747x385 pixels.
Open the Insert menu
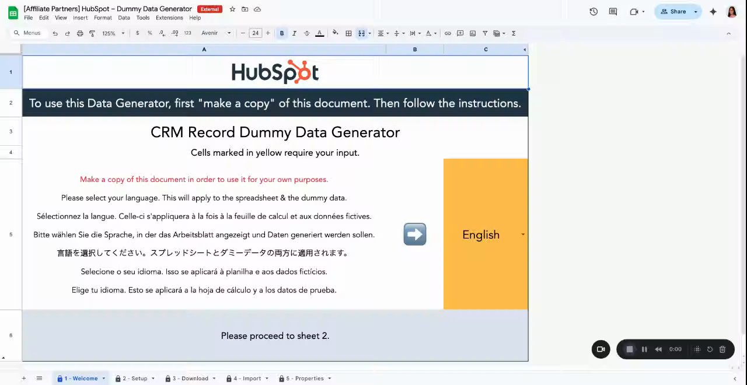click(81, 18)
